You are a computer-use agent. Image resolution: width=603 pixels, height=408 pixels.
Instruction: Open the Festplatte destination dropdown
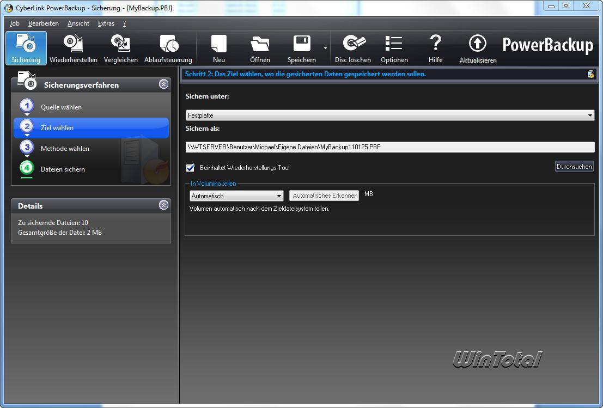click(x=390, y=115)
